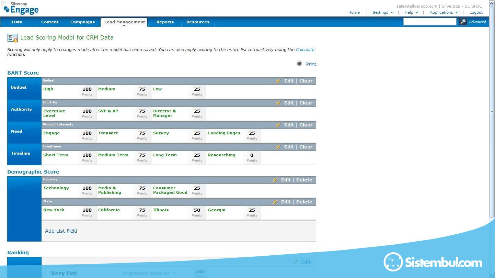Delete the State scoring row

[x=304, y=202]
